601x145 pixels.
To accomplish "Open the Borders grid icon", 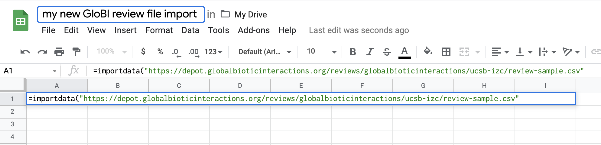I will (x=446, y=52).
